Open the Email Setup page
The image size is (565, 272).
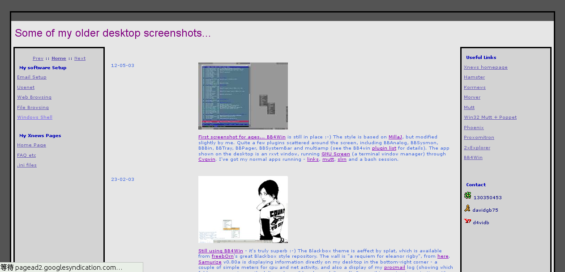[32, 77]
